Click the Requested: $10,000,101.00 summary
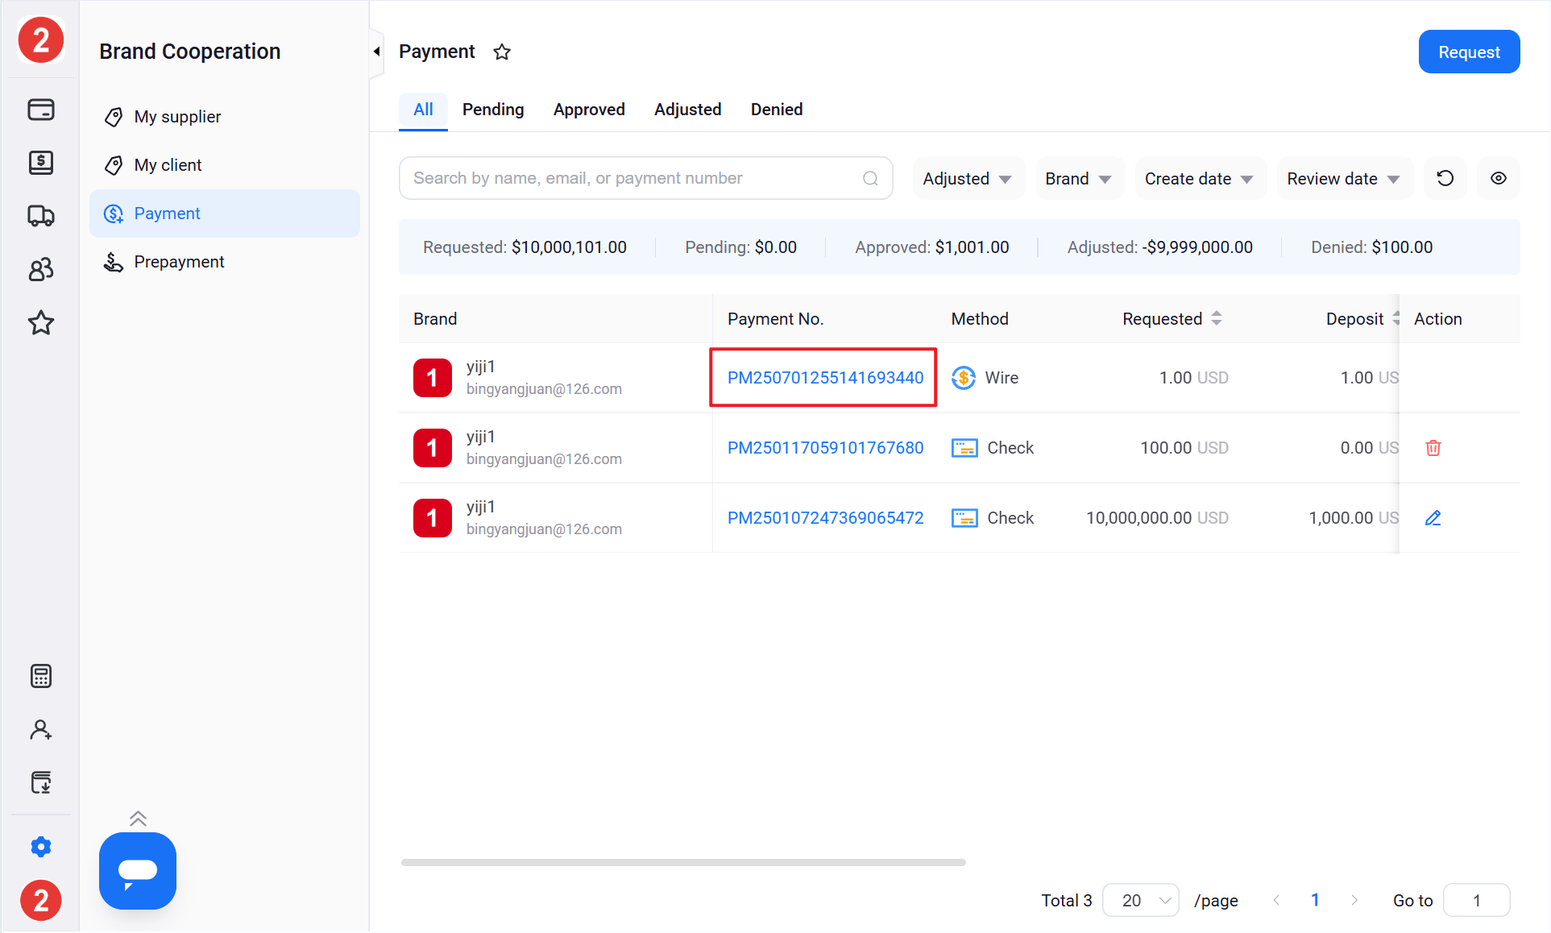The height and width of the screenshot is (933, 1551). (525, 247)
